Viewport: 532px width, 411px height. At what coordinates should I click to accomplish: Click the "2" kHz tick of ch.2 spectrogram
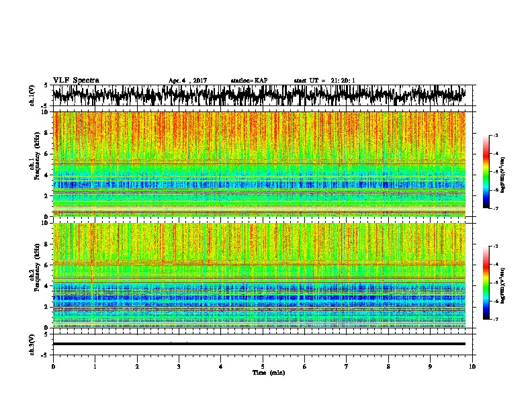48,307
